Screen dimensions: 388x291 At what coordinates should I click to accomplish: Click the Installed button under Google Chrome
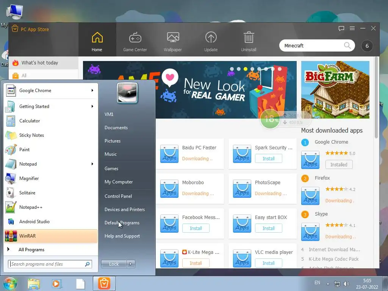tap(339, 164)
